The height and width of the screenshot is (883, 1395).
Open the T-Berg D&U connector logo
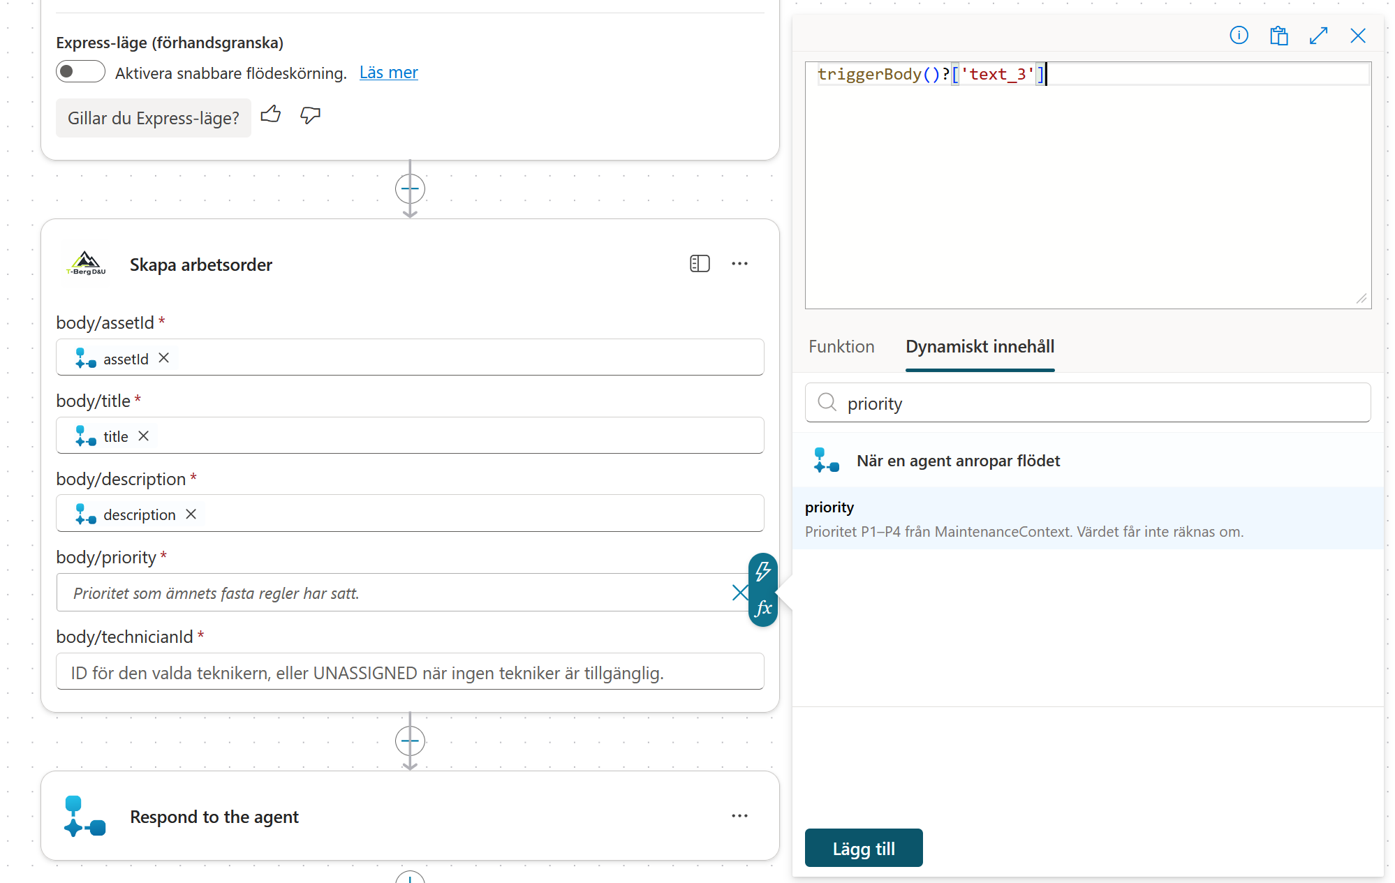coord(86,265)
